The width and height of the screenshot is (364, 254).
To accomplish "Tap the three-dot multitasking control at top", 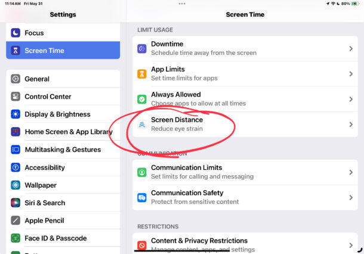I will pos(182,4).
